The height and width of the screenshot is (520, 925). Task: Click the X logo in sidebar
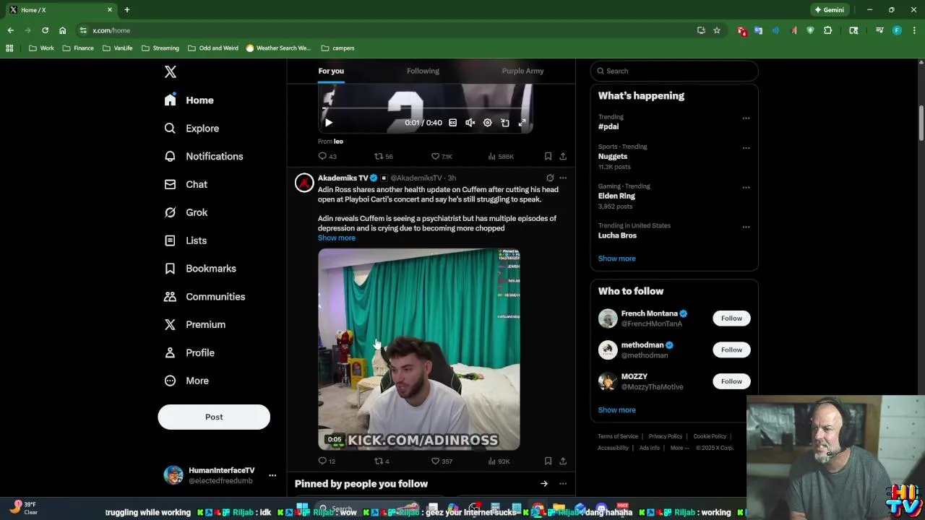(171, 71)
